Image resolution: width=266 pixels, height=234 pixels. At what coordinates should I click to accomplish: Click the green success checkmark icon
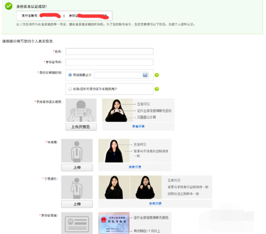[9, 6]
